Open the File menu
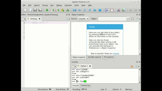Image resolution: width=162 pixels, height=91 pixels. (x=24, y=5)
